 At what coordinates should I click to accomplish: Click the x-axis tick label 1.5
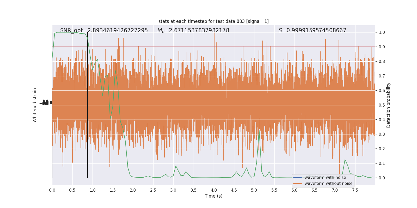click(x=113, y=190)
